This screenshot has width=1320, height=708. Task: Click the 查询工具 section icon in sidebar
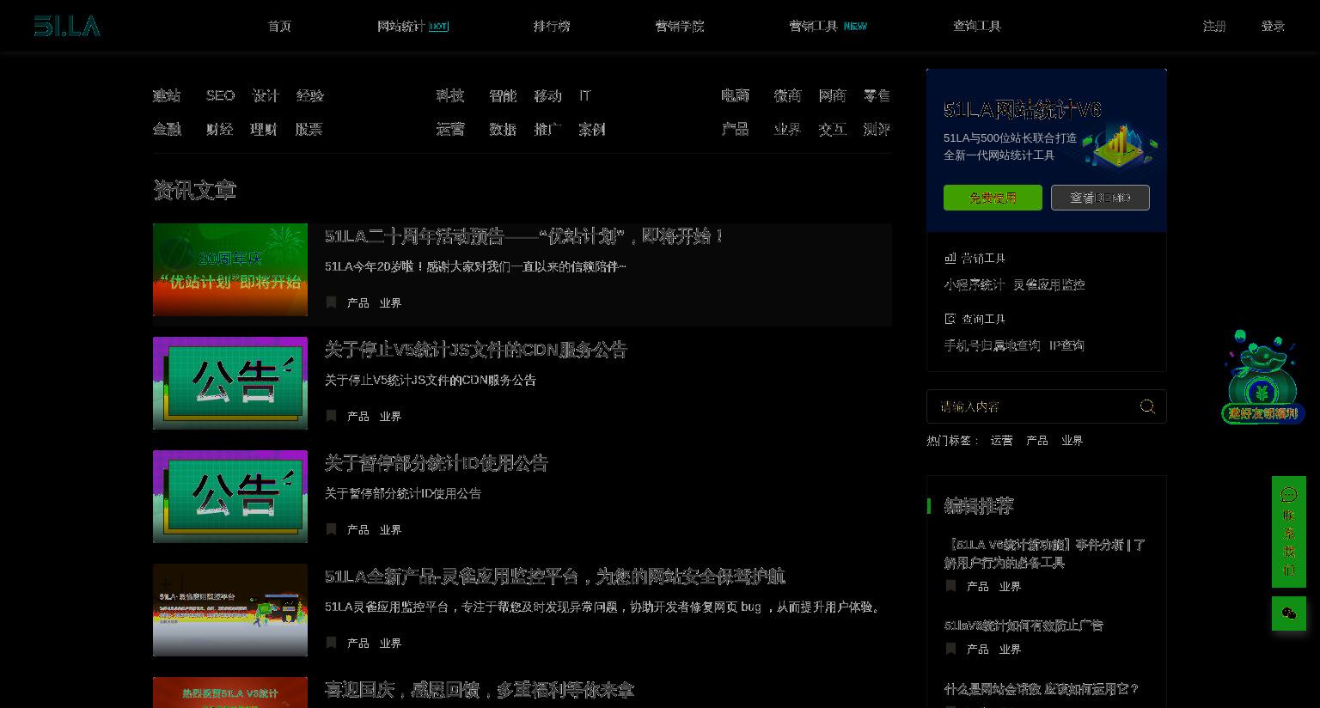click(950, 319)
